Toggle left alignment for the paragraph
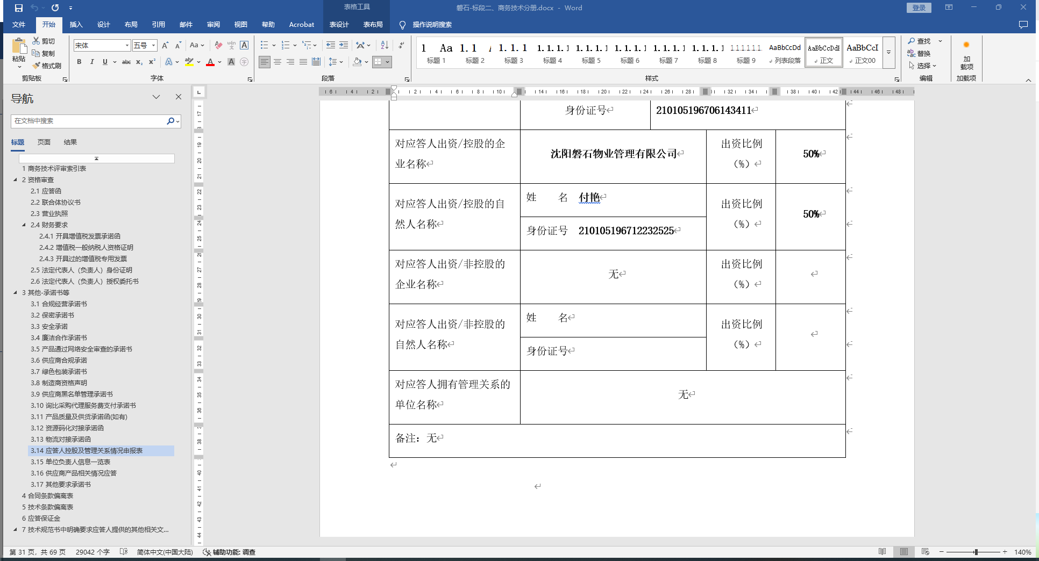The image size is (1039, 561). pos(265,62)
